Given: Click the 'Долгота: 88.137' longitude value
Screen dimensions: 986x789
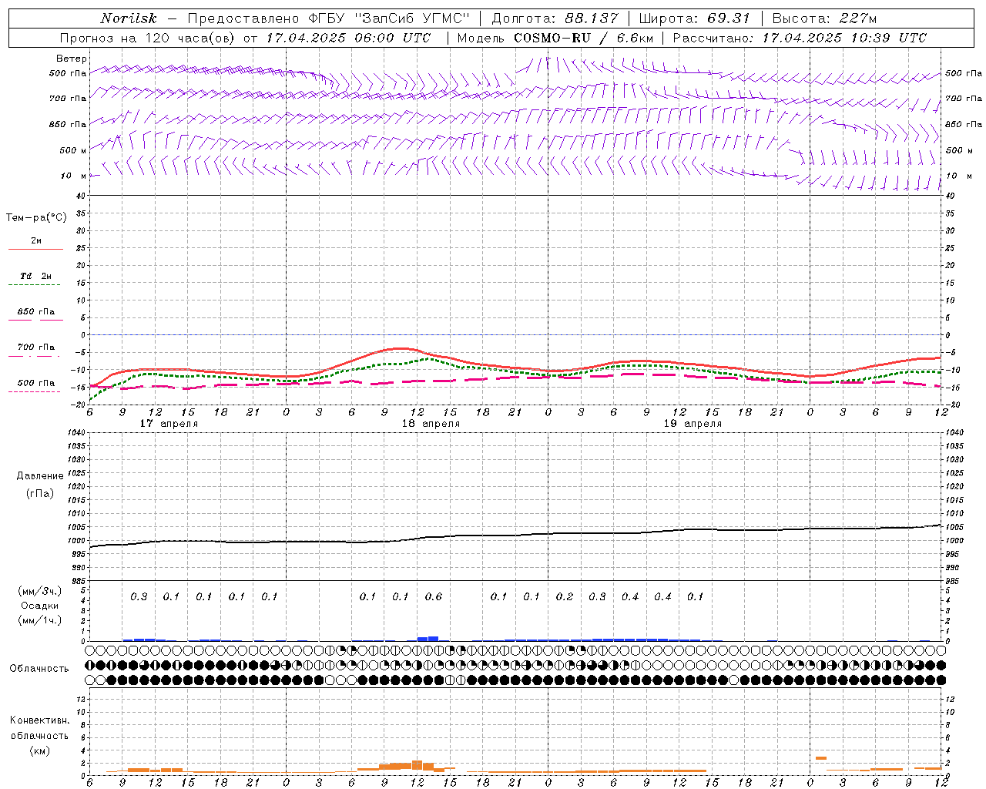Looking at the screenshot, I should [555, 18].
